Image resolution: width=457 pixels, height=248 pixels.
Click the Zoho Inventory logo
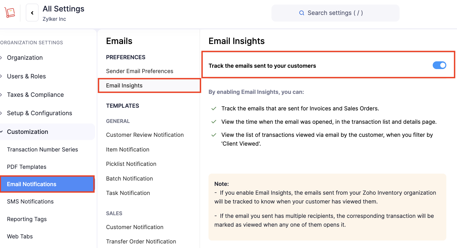click(x=10, y=12)
